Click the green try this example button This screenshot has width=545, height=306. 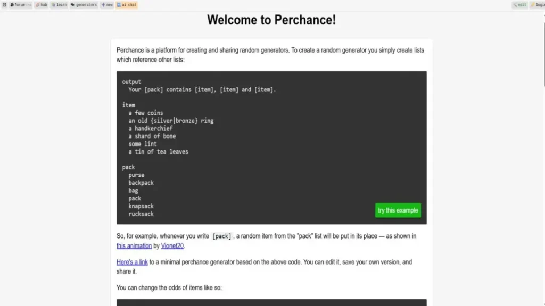point(398,210)
